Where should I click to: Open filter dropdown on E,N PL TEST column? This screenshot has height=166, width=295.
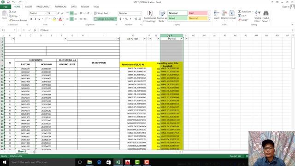(x=145, y=39)
